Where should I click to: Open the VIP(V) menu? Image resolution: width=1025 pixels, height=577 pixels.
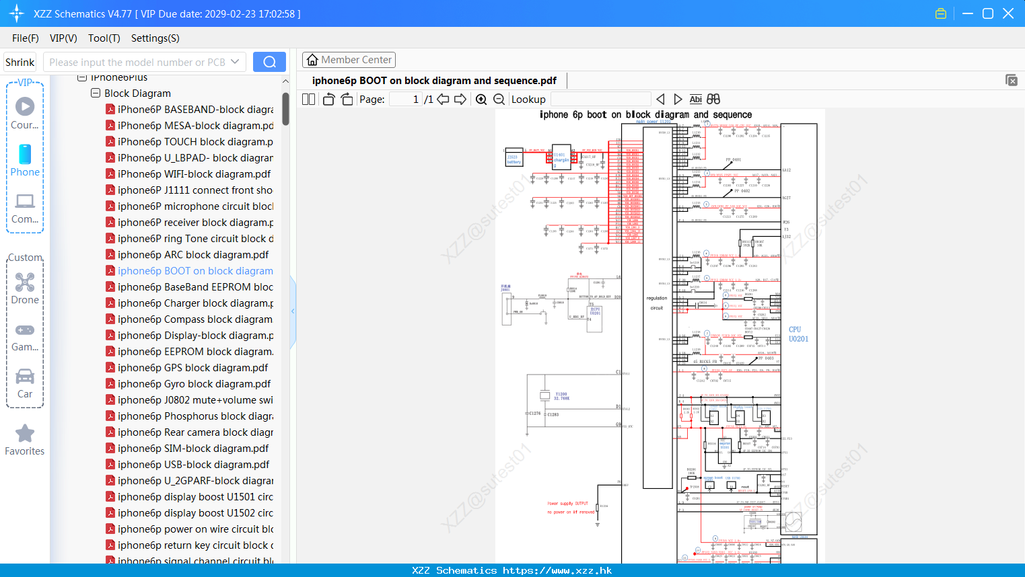click(x=63, y=38)
